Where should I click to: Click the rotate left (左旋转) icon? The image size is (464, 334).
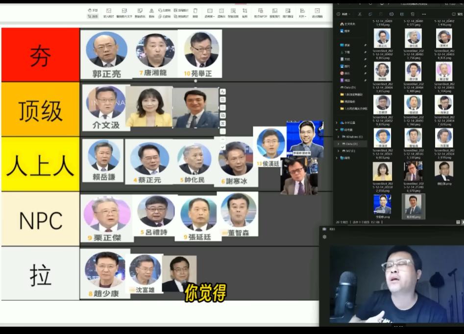[x=160, y=10]
